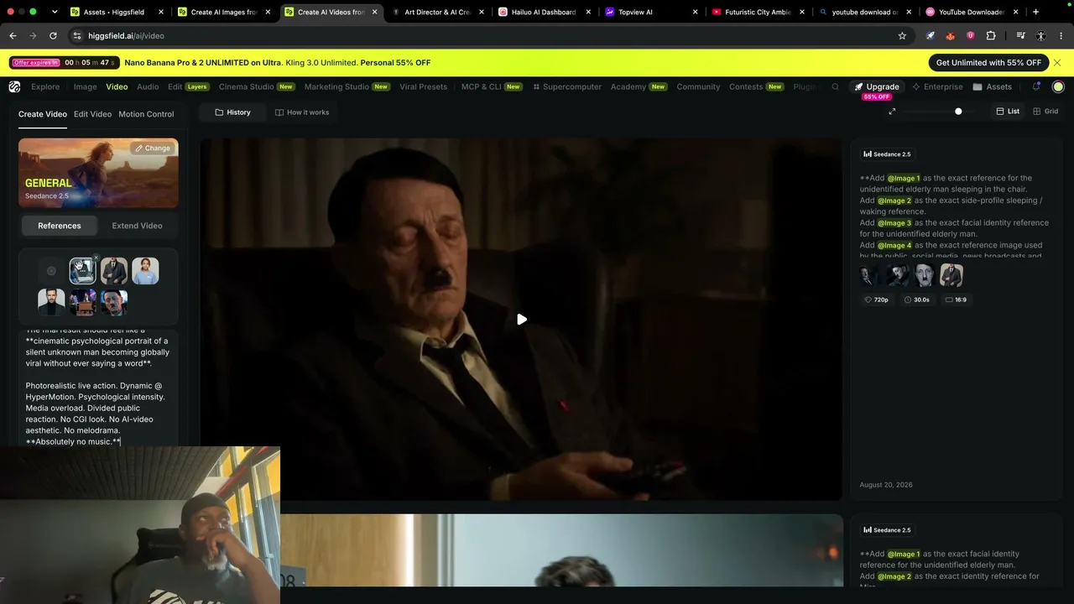Click the Upgrade button
The width and height of the screenshot is (1074, 604).
(x=877, y=86)
